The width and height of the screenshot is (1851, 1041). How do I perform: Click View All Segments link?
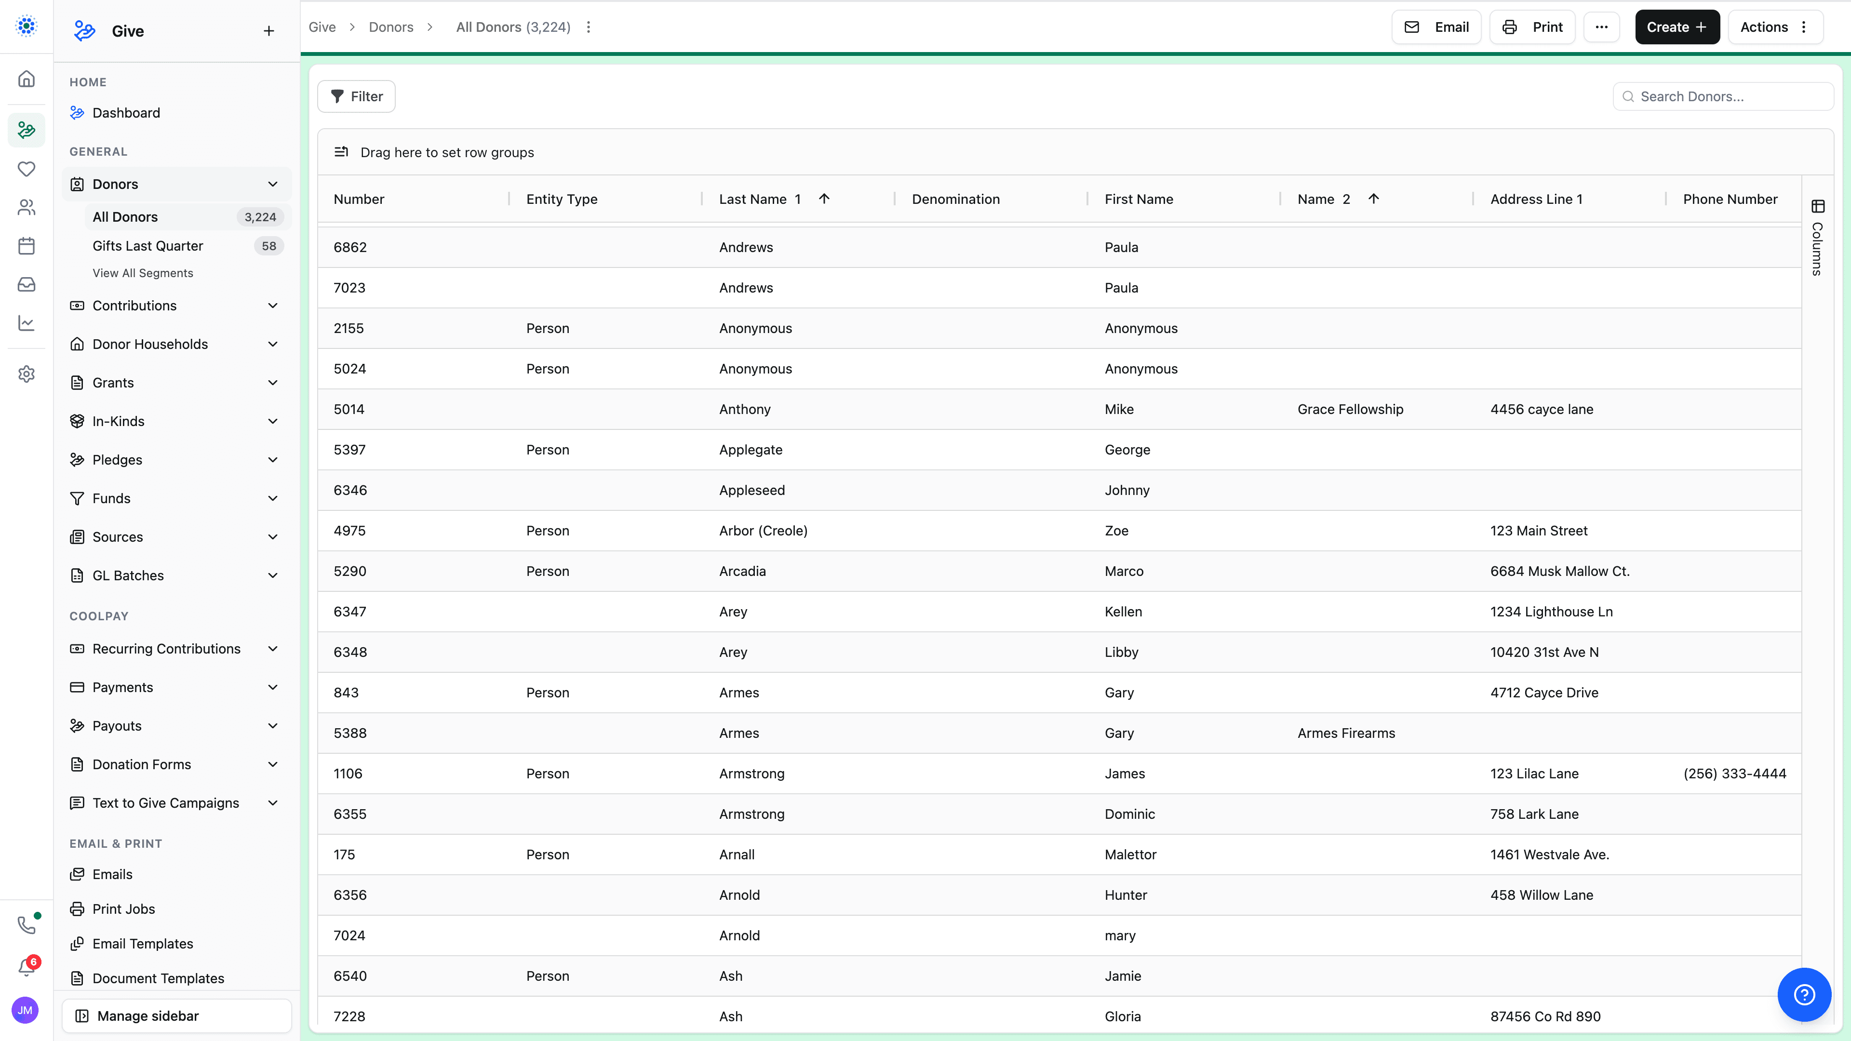coord(143,273)
